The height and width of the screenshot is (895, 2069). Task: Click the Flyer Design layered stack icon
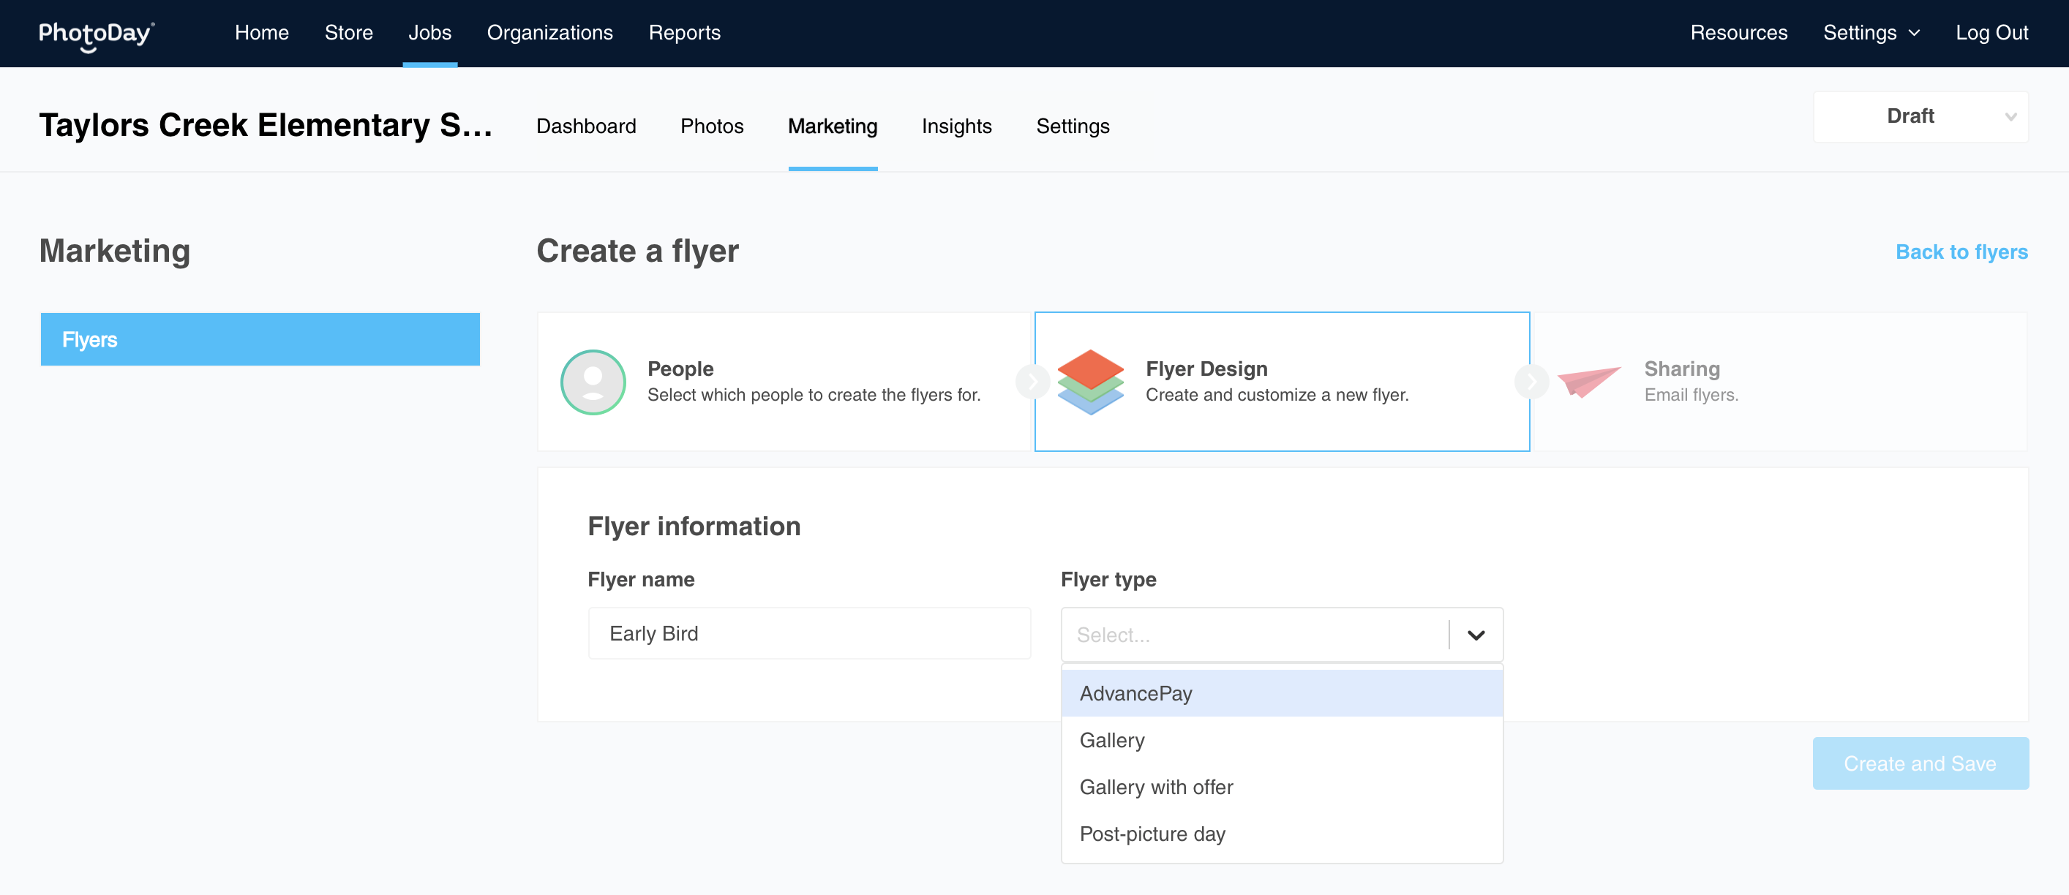[1090, 382]
